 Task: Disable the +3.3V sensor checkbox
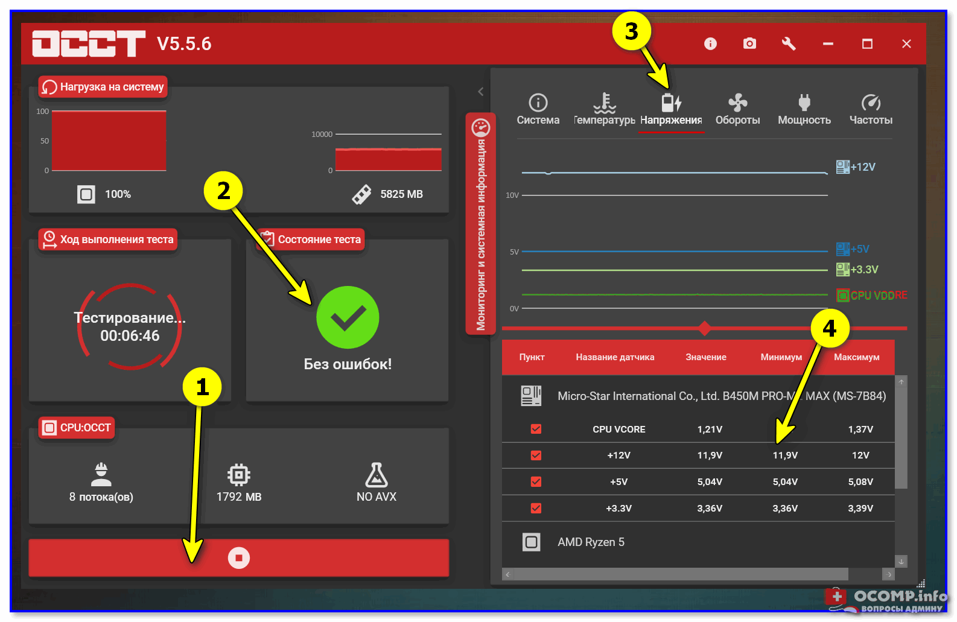point(536,508)
